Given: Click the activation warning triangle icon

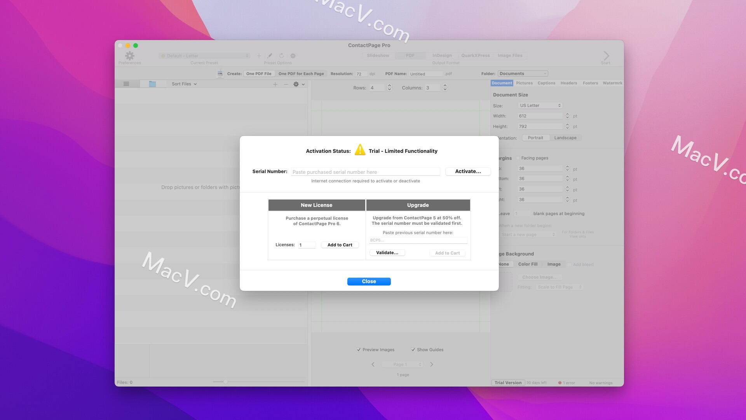Looking at the screenshot, I should click(360, 150).
